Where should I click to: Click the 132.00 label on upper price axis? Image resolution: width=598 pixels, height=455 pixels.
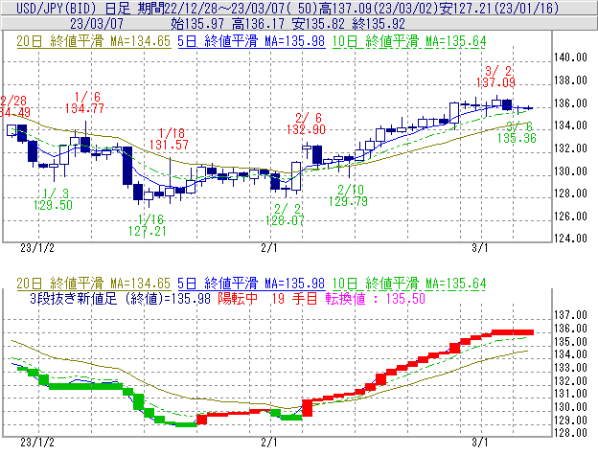point(570,148)
